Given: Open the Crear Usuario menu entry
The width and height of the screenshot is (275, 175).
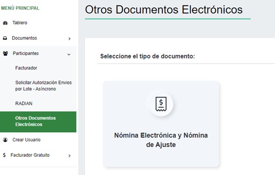Looking at the screenshot, I should click(x=26, y=140).
